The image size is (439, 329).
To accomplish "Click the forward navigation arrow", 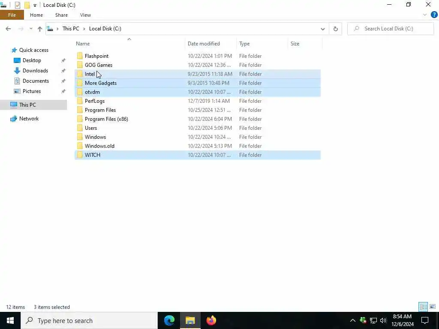I will [21, 29].
